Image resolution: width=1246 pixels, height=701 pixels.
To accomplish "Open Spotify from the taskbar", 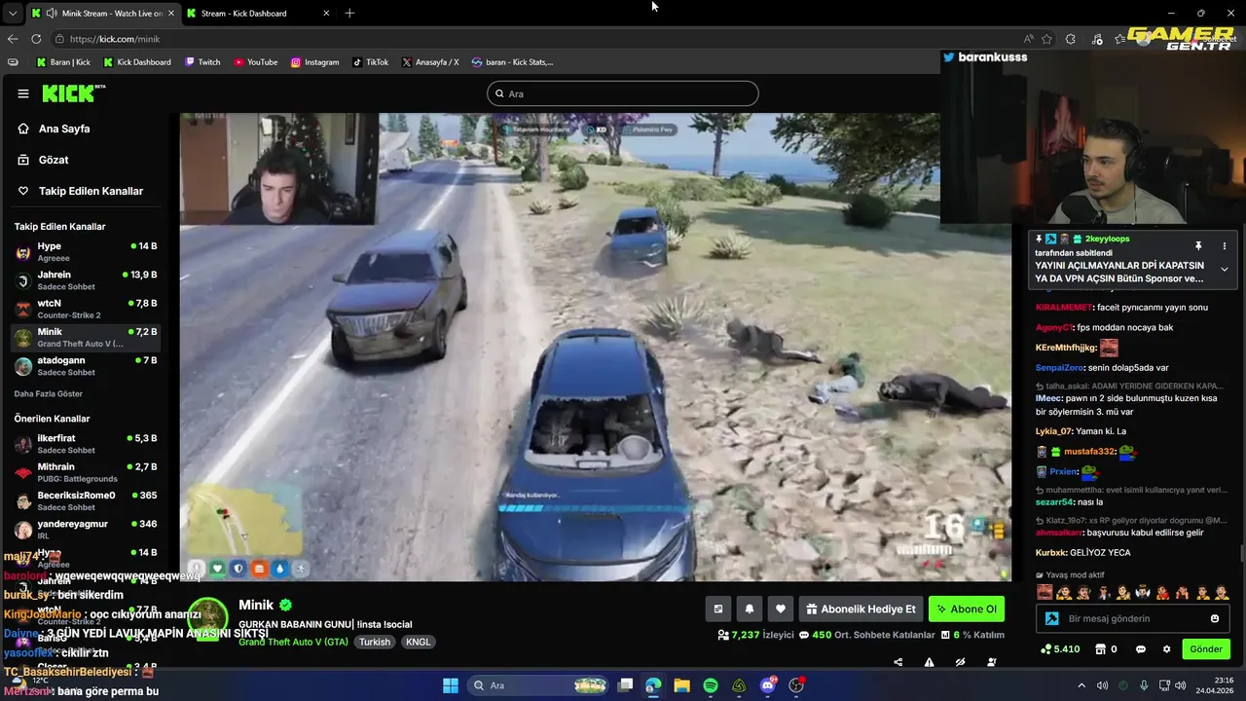I will [711, 685].
